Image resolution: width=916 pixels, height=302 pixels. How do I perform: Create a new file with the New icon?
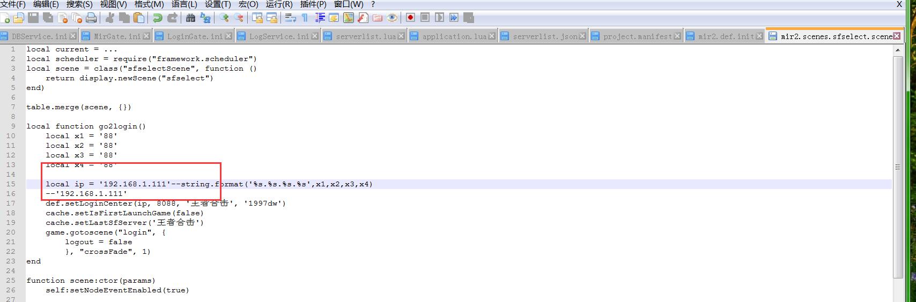[5, 18]
